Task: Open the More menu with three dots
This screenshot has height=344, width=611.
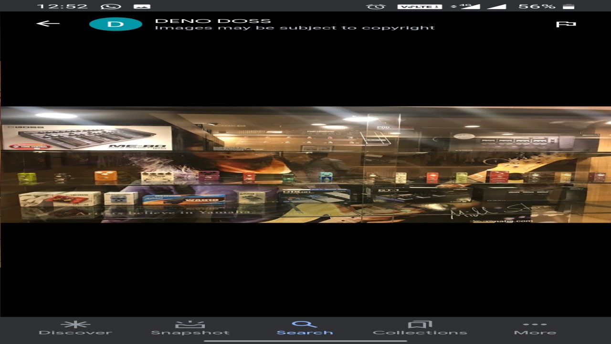Action: pyautogui.click(x=535, y=328)
